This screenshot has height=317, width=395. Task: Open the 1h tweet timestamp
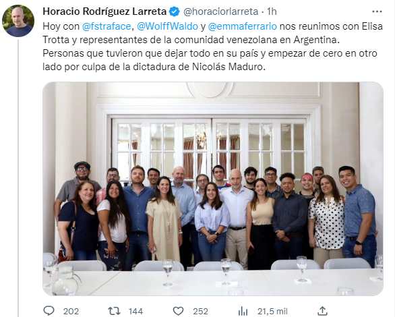click(x=272, y=11)
